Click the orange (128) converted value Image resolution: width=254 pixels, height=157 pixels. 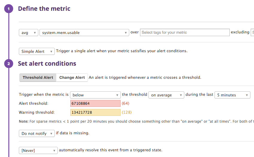[x=127, y=113]
